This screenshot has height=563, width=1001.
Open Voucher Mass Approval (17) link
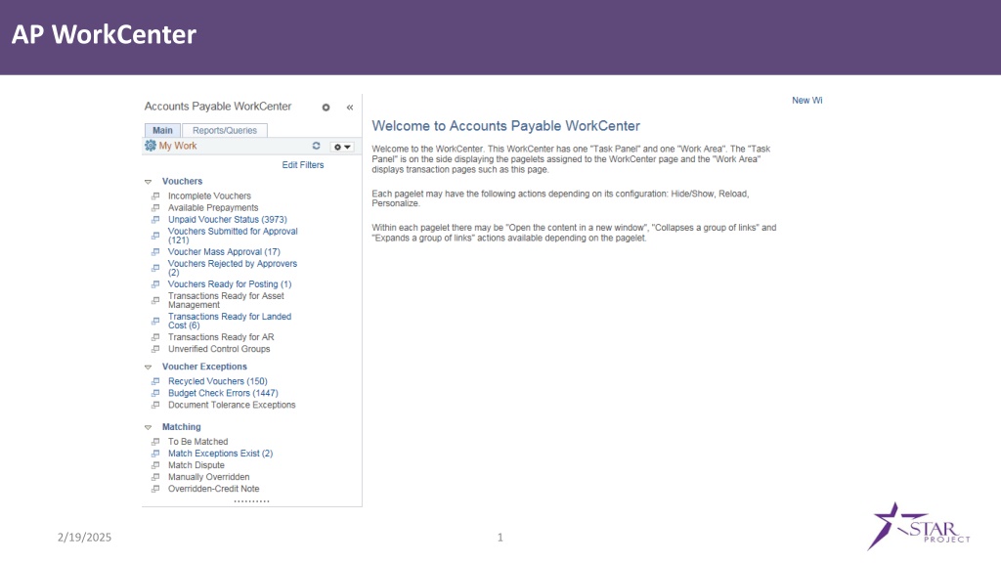pyautogui.click(x=224, y=251)
